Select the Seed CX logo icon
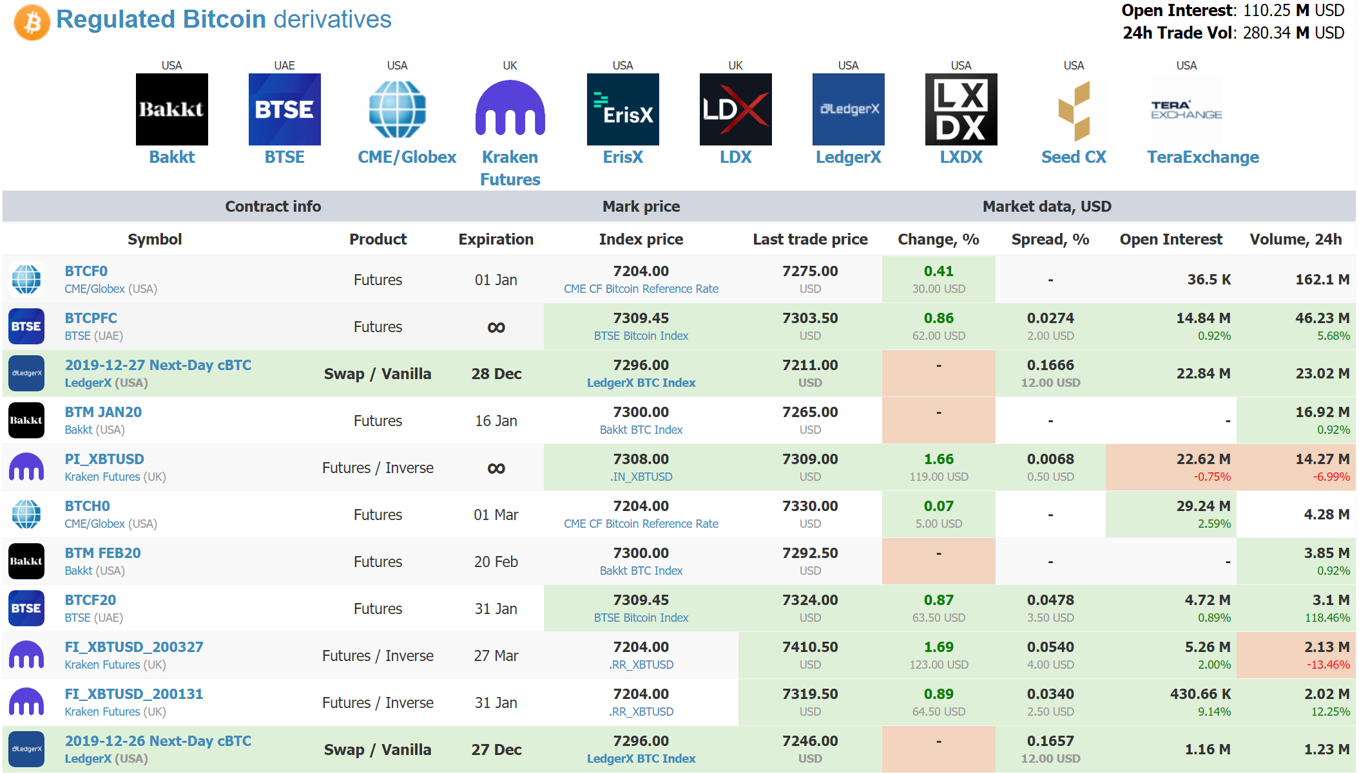Screen dimensions: 1359x773 [1074, 109]
